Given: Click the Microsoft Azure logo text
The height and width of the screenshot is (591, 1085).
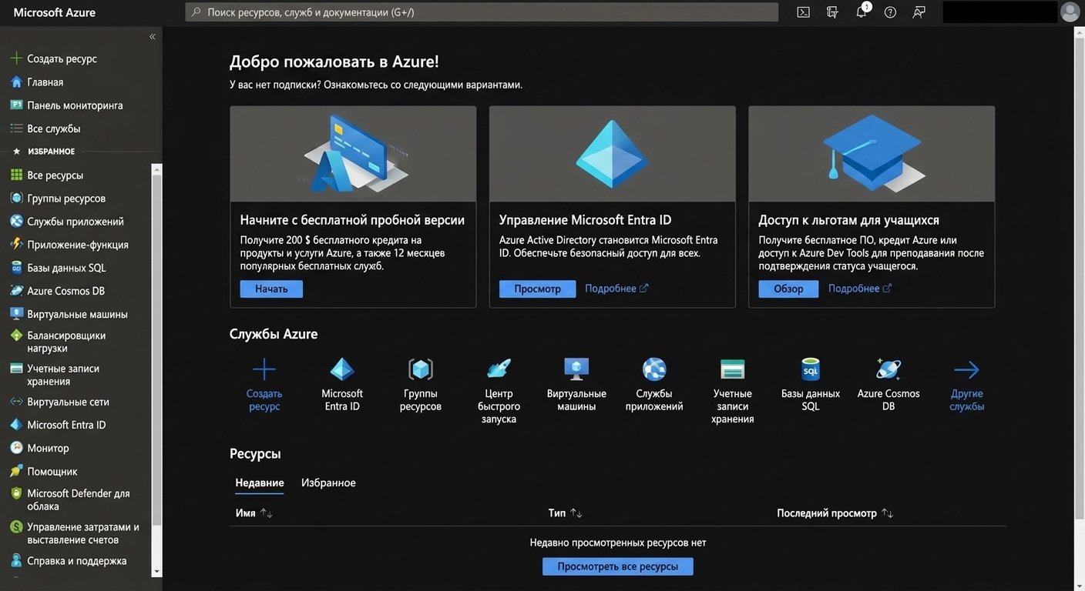Looking at the screenshot, I should pos(54,12).
